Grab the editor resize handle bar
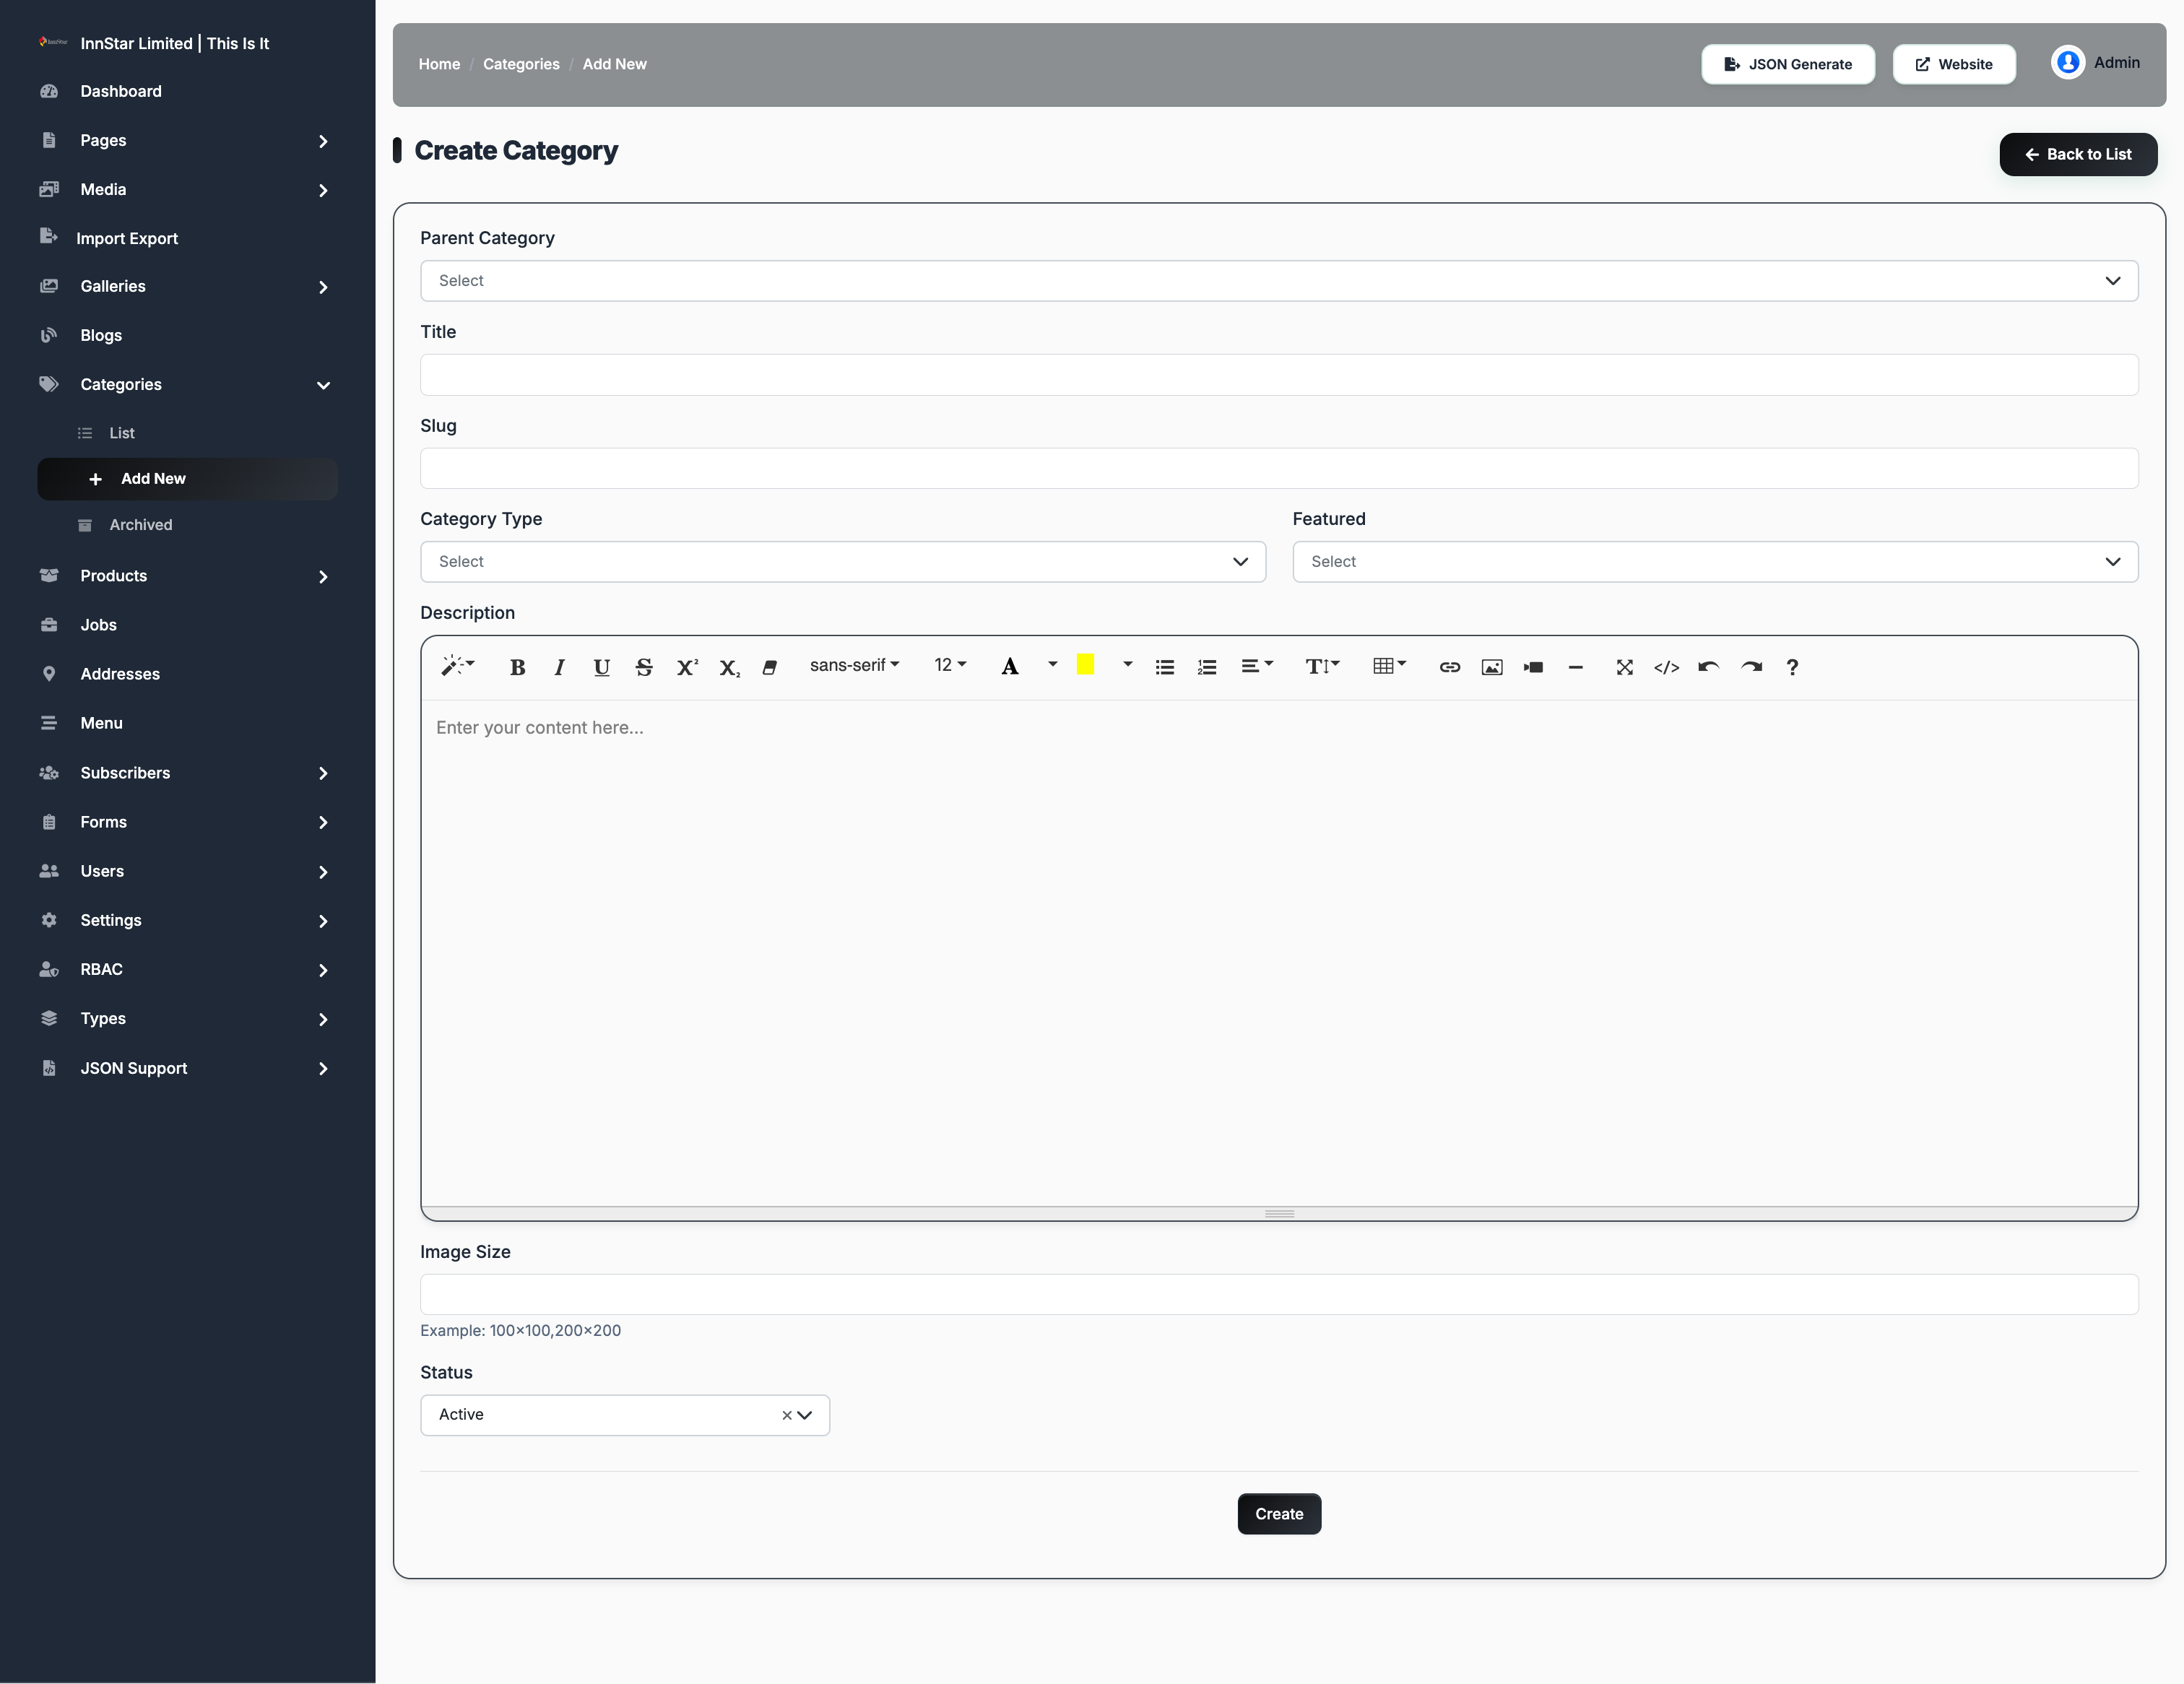The height and width of the screenshot is (1684, 2184). click(x=1279, y=1214)
